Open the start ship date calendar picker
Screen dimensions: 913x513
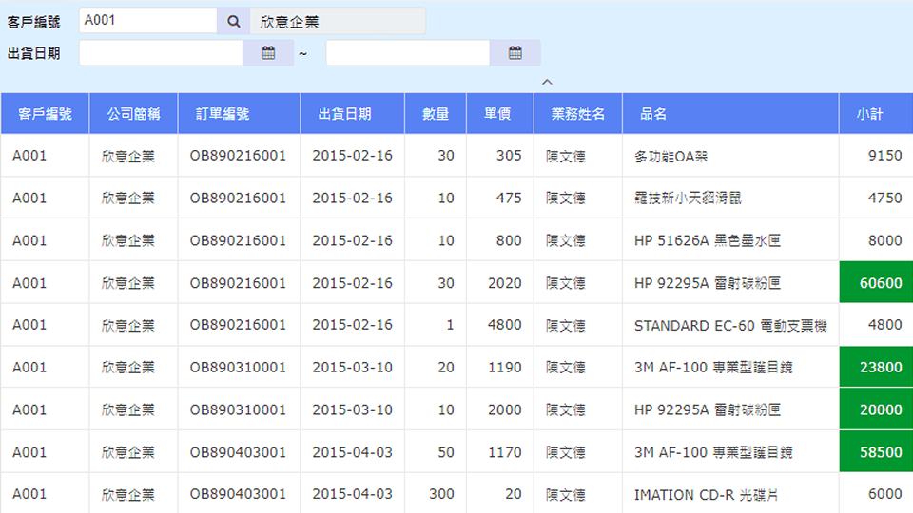coord(268,53)
